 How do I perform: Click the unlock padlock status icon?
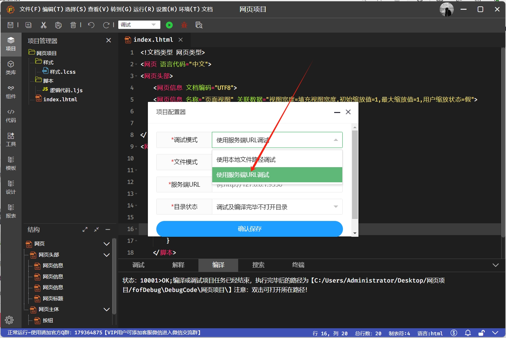pos(482,333)
